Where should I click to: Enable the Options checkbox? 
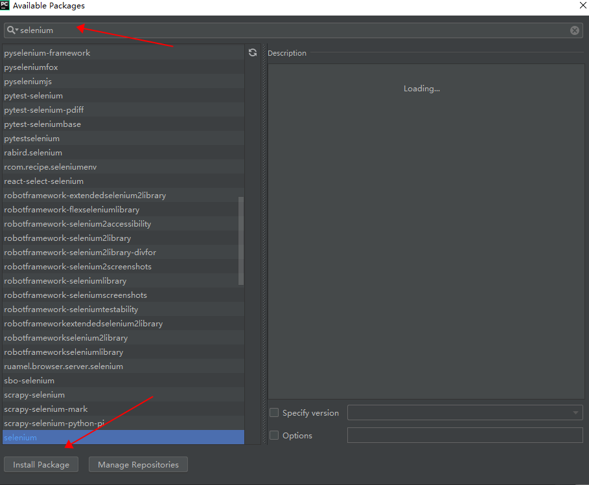click(x=274, y=435)
